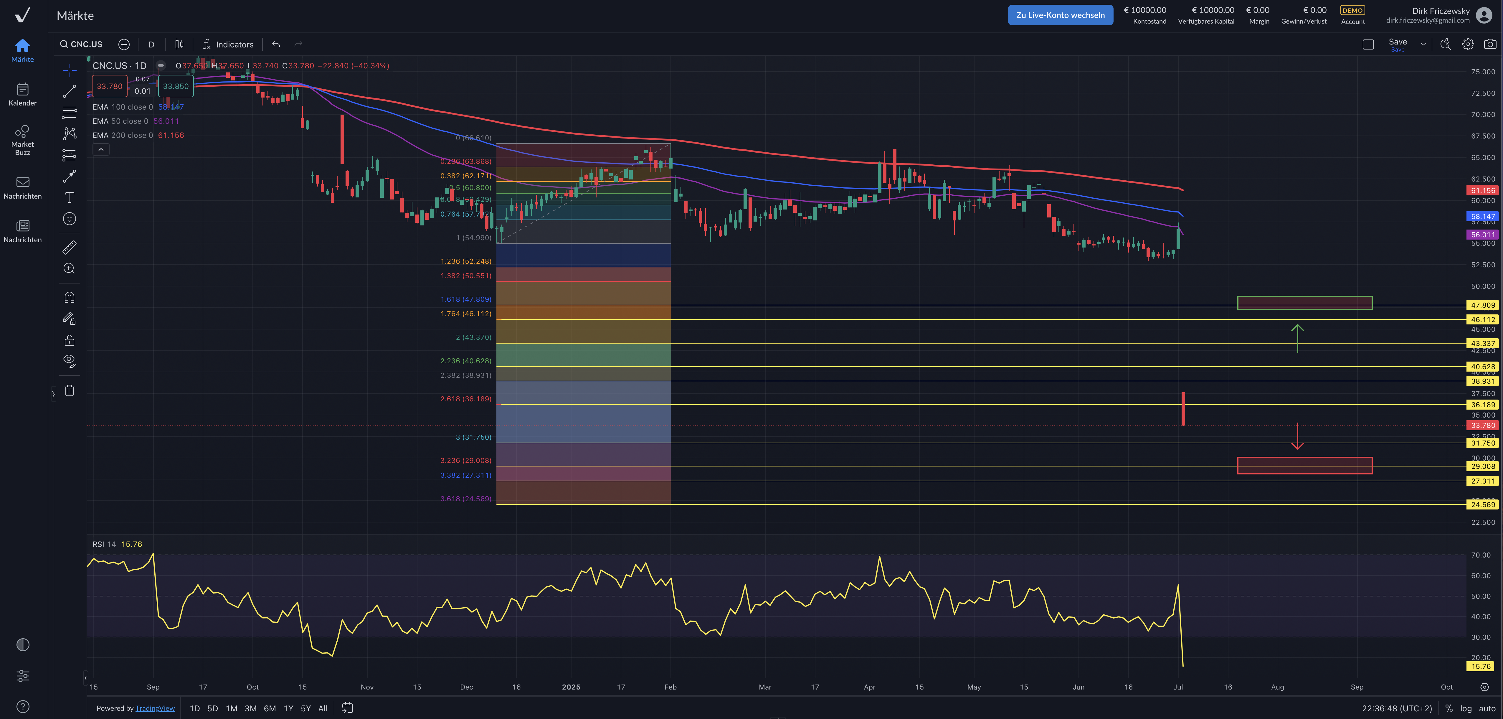Toggle lock all drawing tools
Viewport: 1503px width, 719px height.
coord(70,340)
